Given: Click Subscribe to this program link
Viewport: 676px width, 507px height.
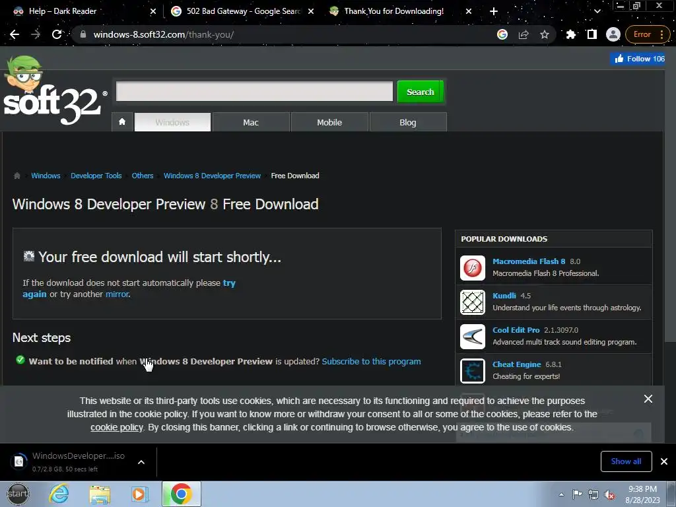Looking at the screenshot, I should (x=371, y=361).
